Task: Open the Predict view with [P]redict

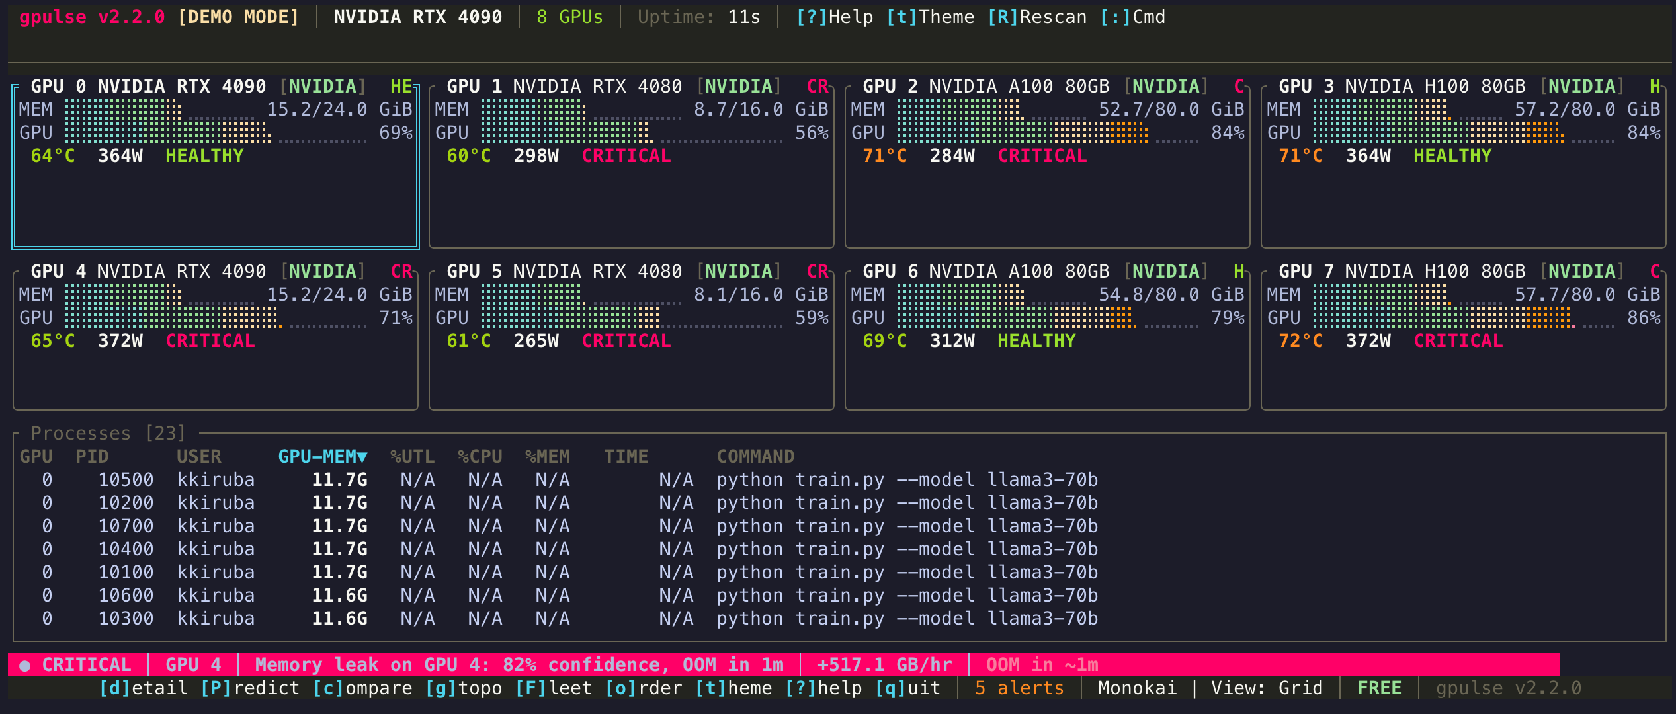Action: [250, 688]
